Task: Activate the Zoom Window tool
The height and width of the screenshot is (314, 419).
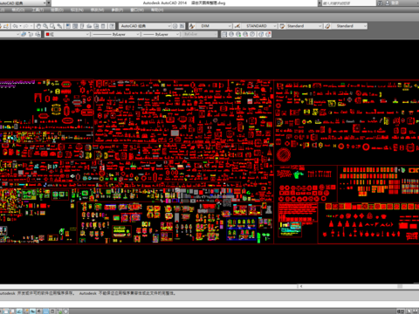Action: click(52, 26)
